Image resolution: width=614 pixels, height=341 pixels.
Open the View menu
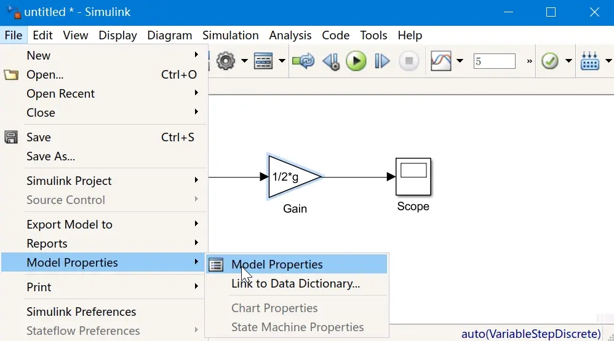pyautogui.click(x=75, y=35)
